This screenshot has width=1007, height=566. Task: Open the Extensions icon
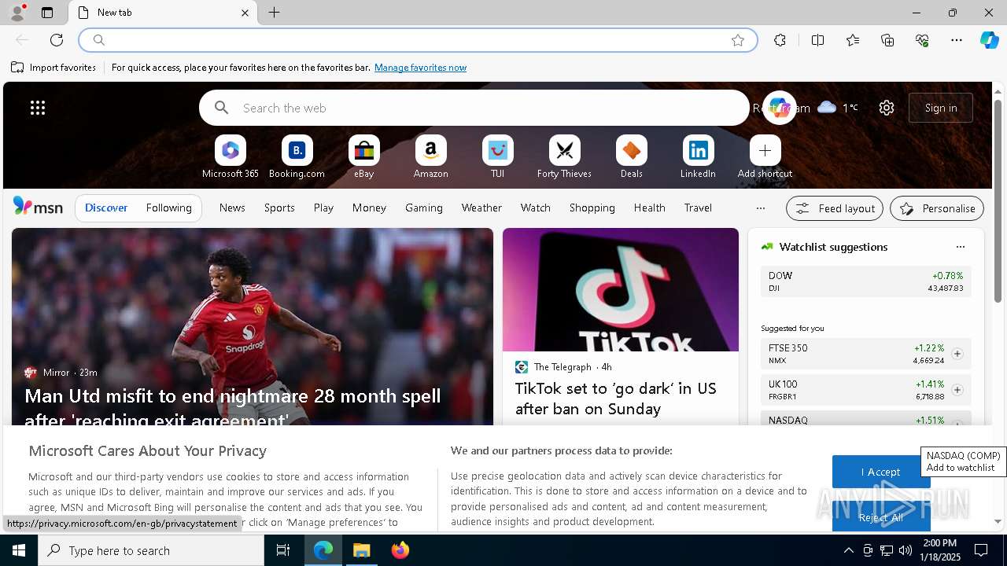780,40
